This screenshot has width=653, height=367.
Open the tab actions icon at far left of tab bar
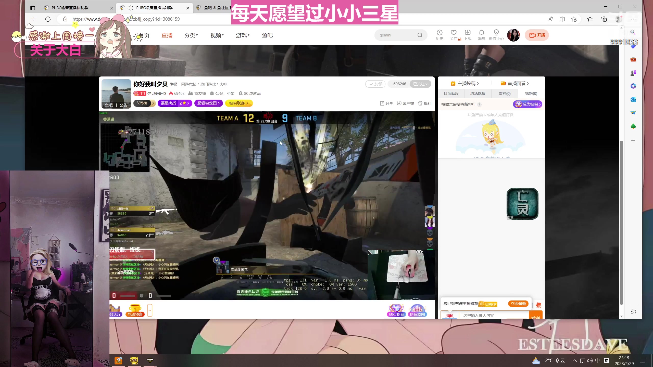point(32,8)
